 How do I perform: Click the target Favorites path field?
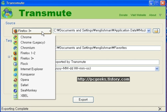click(108, 48)
